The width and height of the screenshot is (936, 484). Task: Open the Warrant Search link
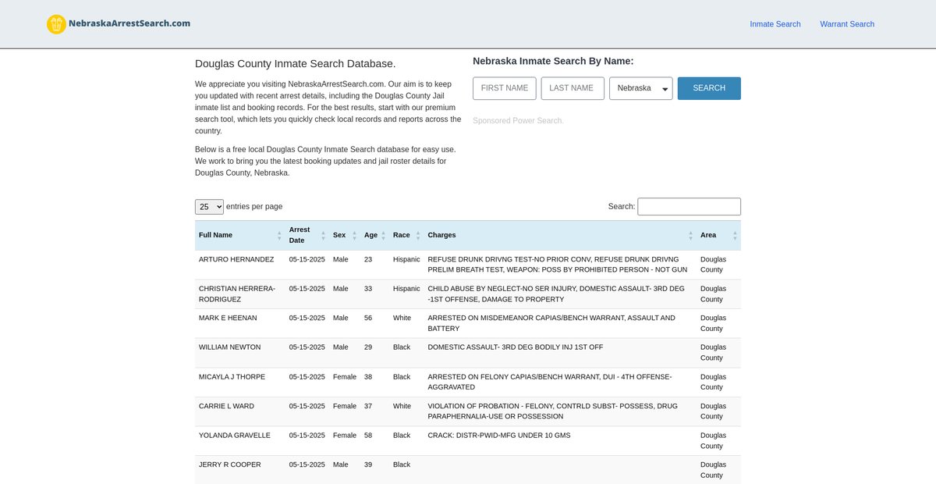[x=847, y=24]
